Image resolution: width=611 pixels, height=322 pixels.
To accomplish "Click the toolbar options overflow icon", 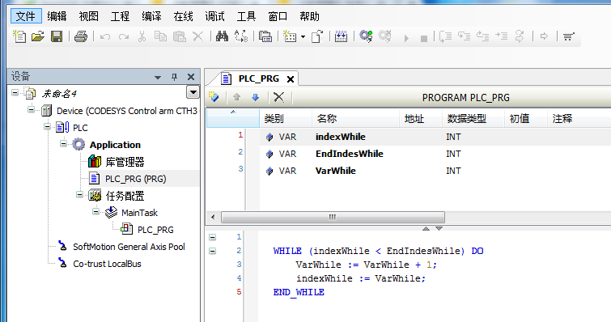I will [569, 37].
